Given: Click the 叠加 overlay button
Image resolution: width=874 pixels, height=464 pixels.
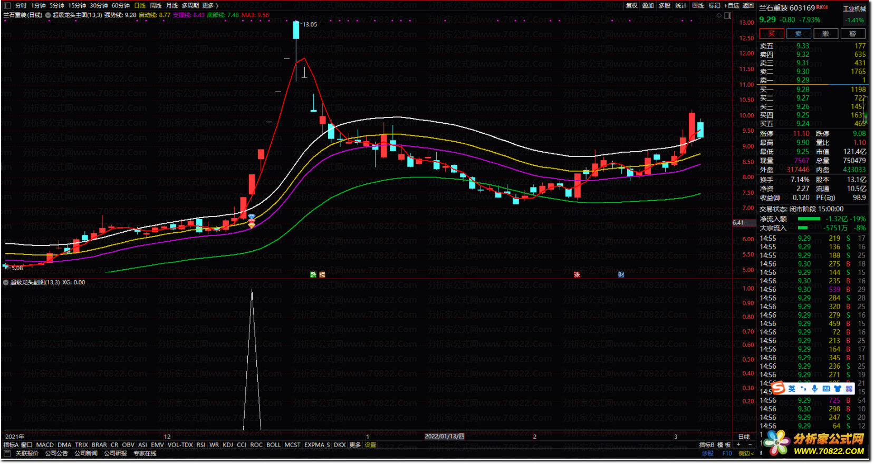Looking at the screenshot, I should point(648,5).
